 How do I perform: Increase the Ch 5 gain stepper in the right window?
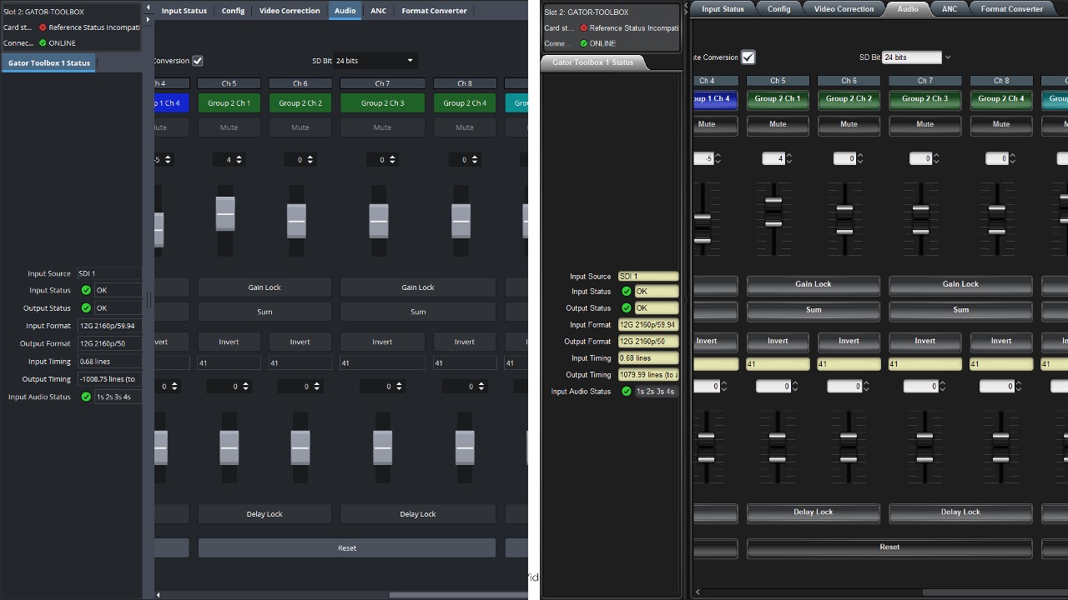[x=789, y=156]
